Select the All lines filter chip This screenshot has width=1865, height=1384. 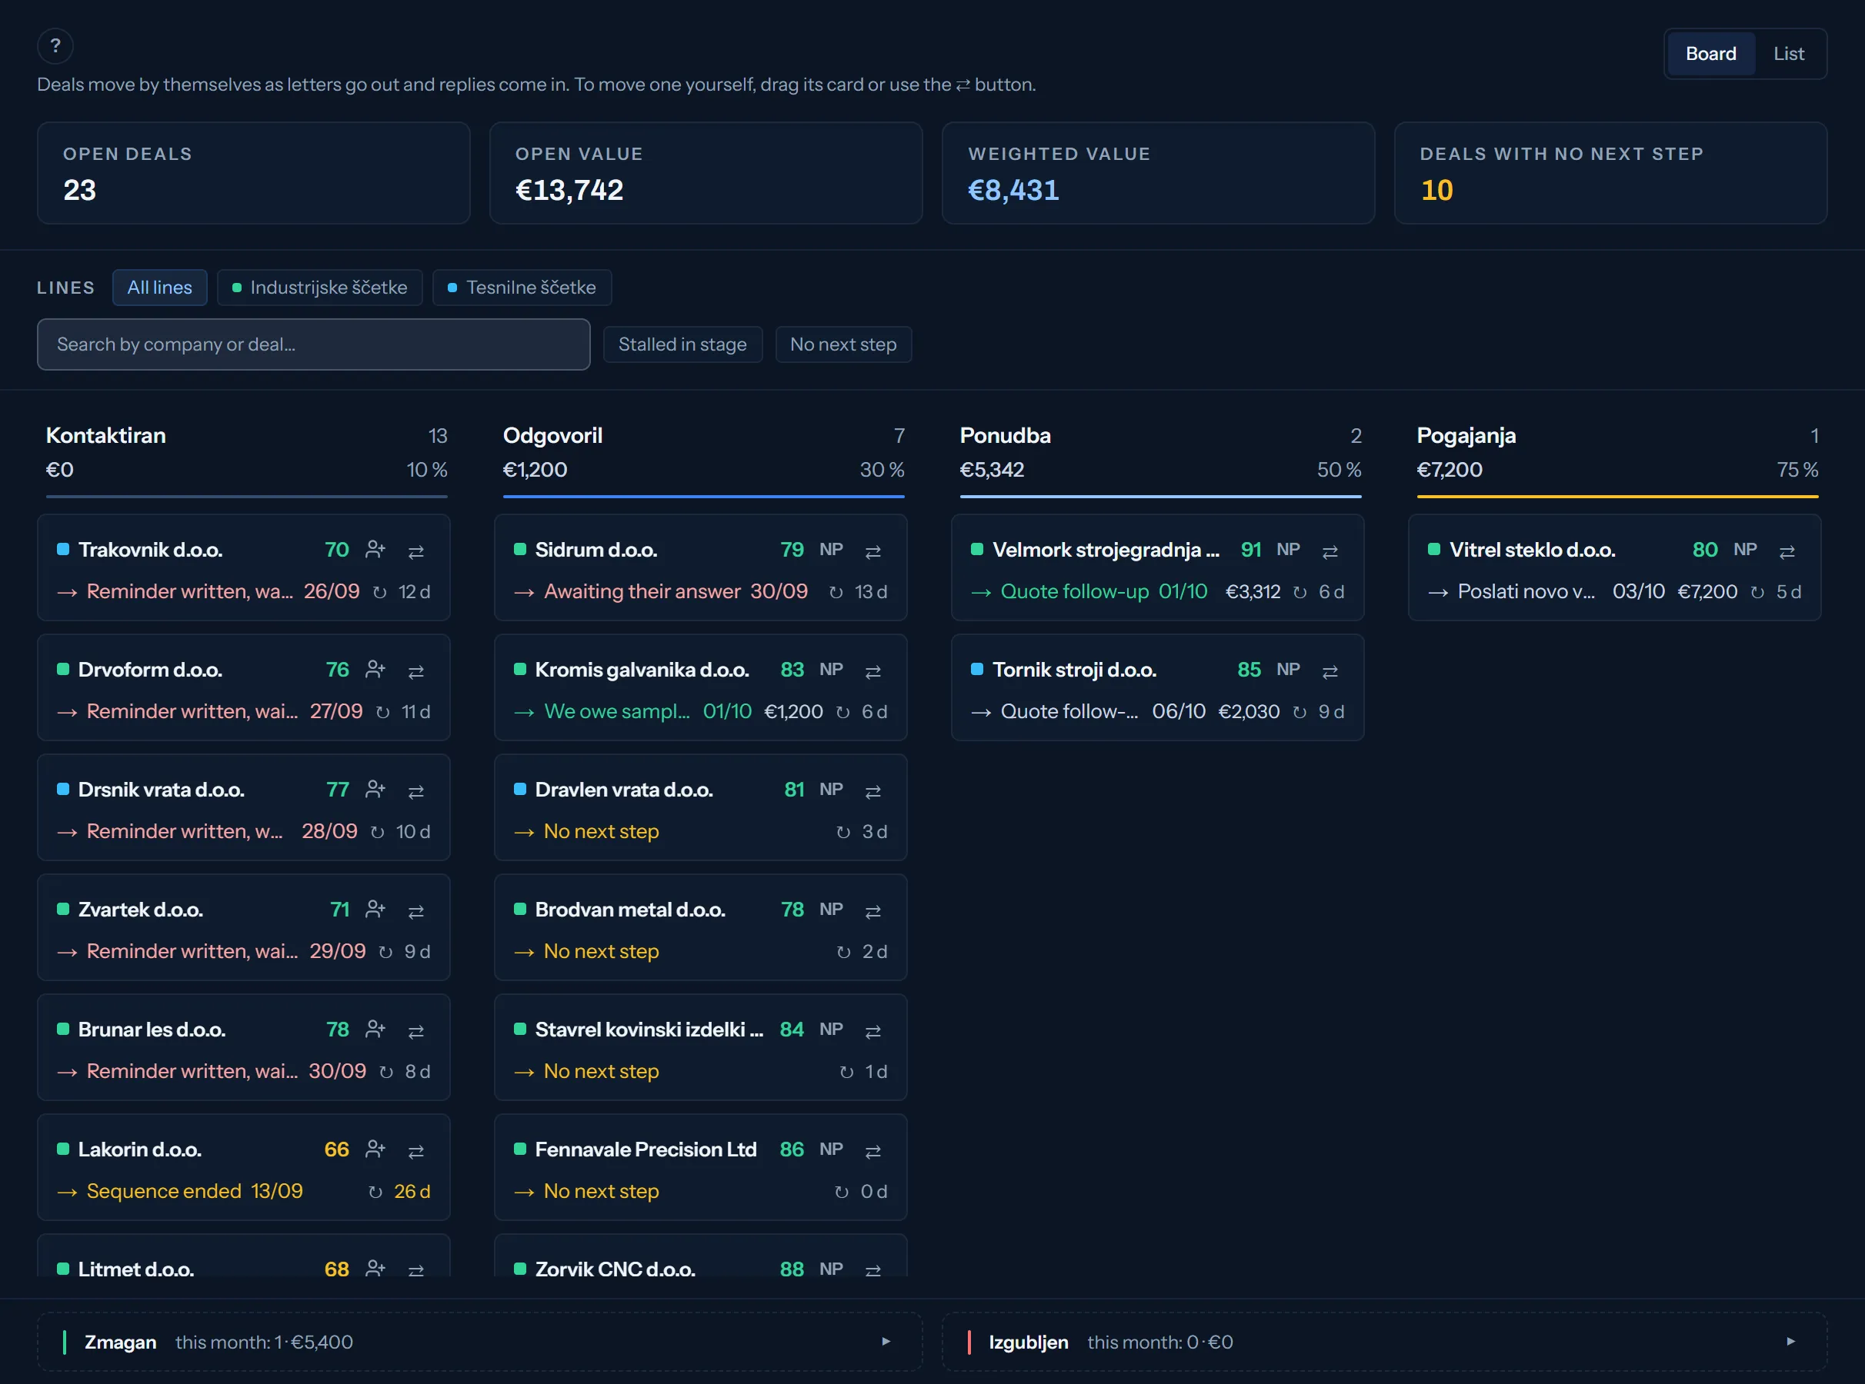pyautogui.click(x=159, y=288)
